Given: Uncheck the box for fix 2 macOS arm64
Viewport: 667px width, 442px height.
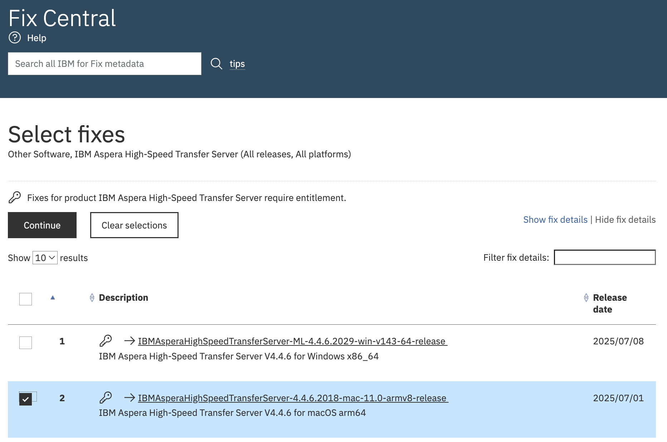Looking at the screenshot, I should [x=25, y=399].
